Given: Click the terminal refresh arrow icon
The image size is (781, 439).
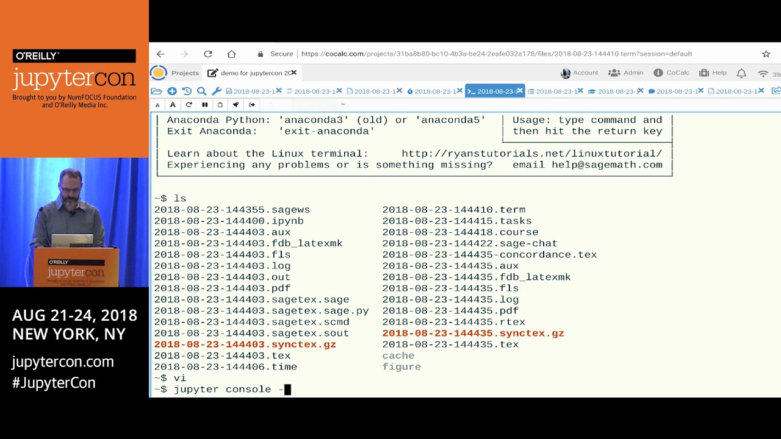Looking at the screenshot, I should click(189, 105).
